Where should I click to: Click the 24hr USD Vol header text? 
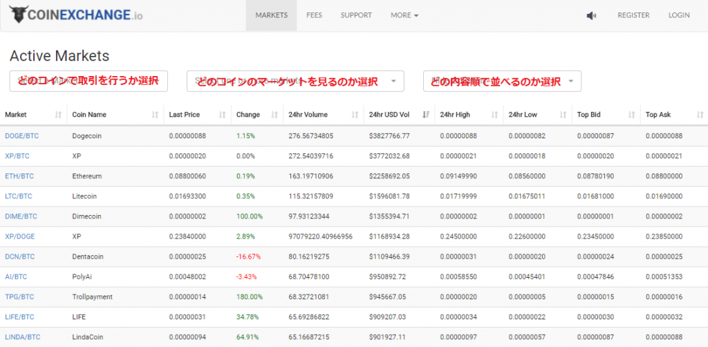pos(389,115)
